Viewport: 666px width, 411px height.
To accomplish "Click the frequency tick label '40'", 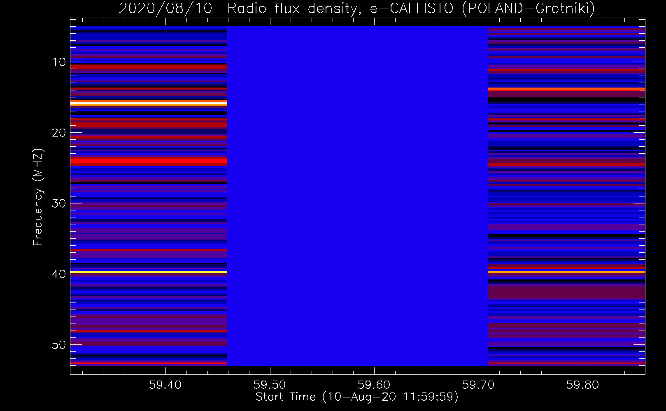I will point(59,274).
